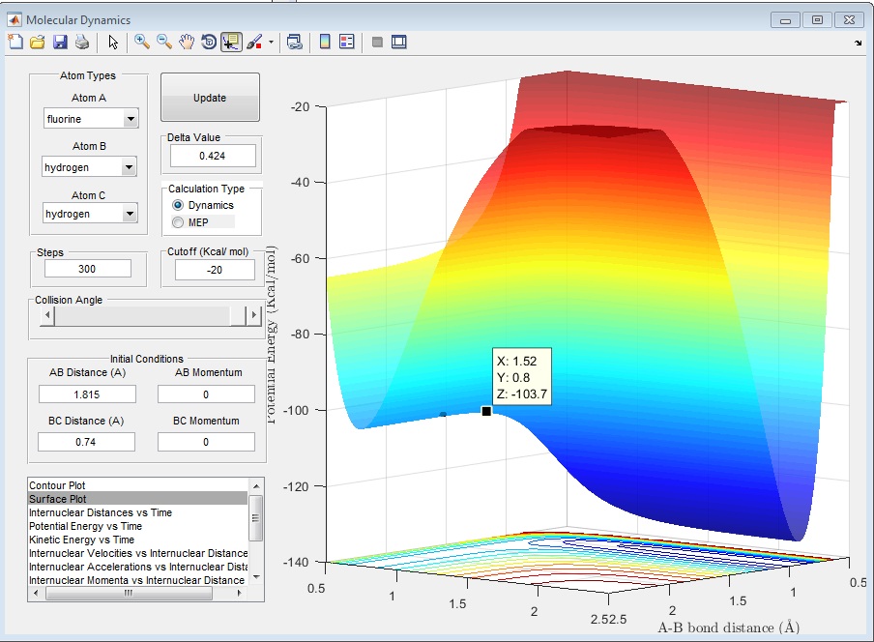Screen dimensions: 874x642
Task: Print the figure with the printer icon
Action: pos(82,42)
